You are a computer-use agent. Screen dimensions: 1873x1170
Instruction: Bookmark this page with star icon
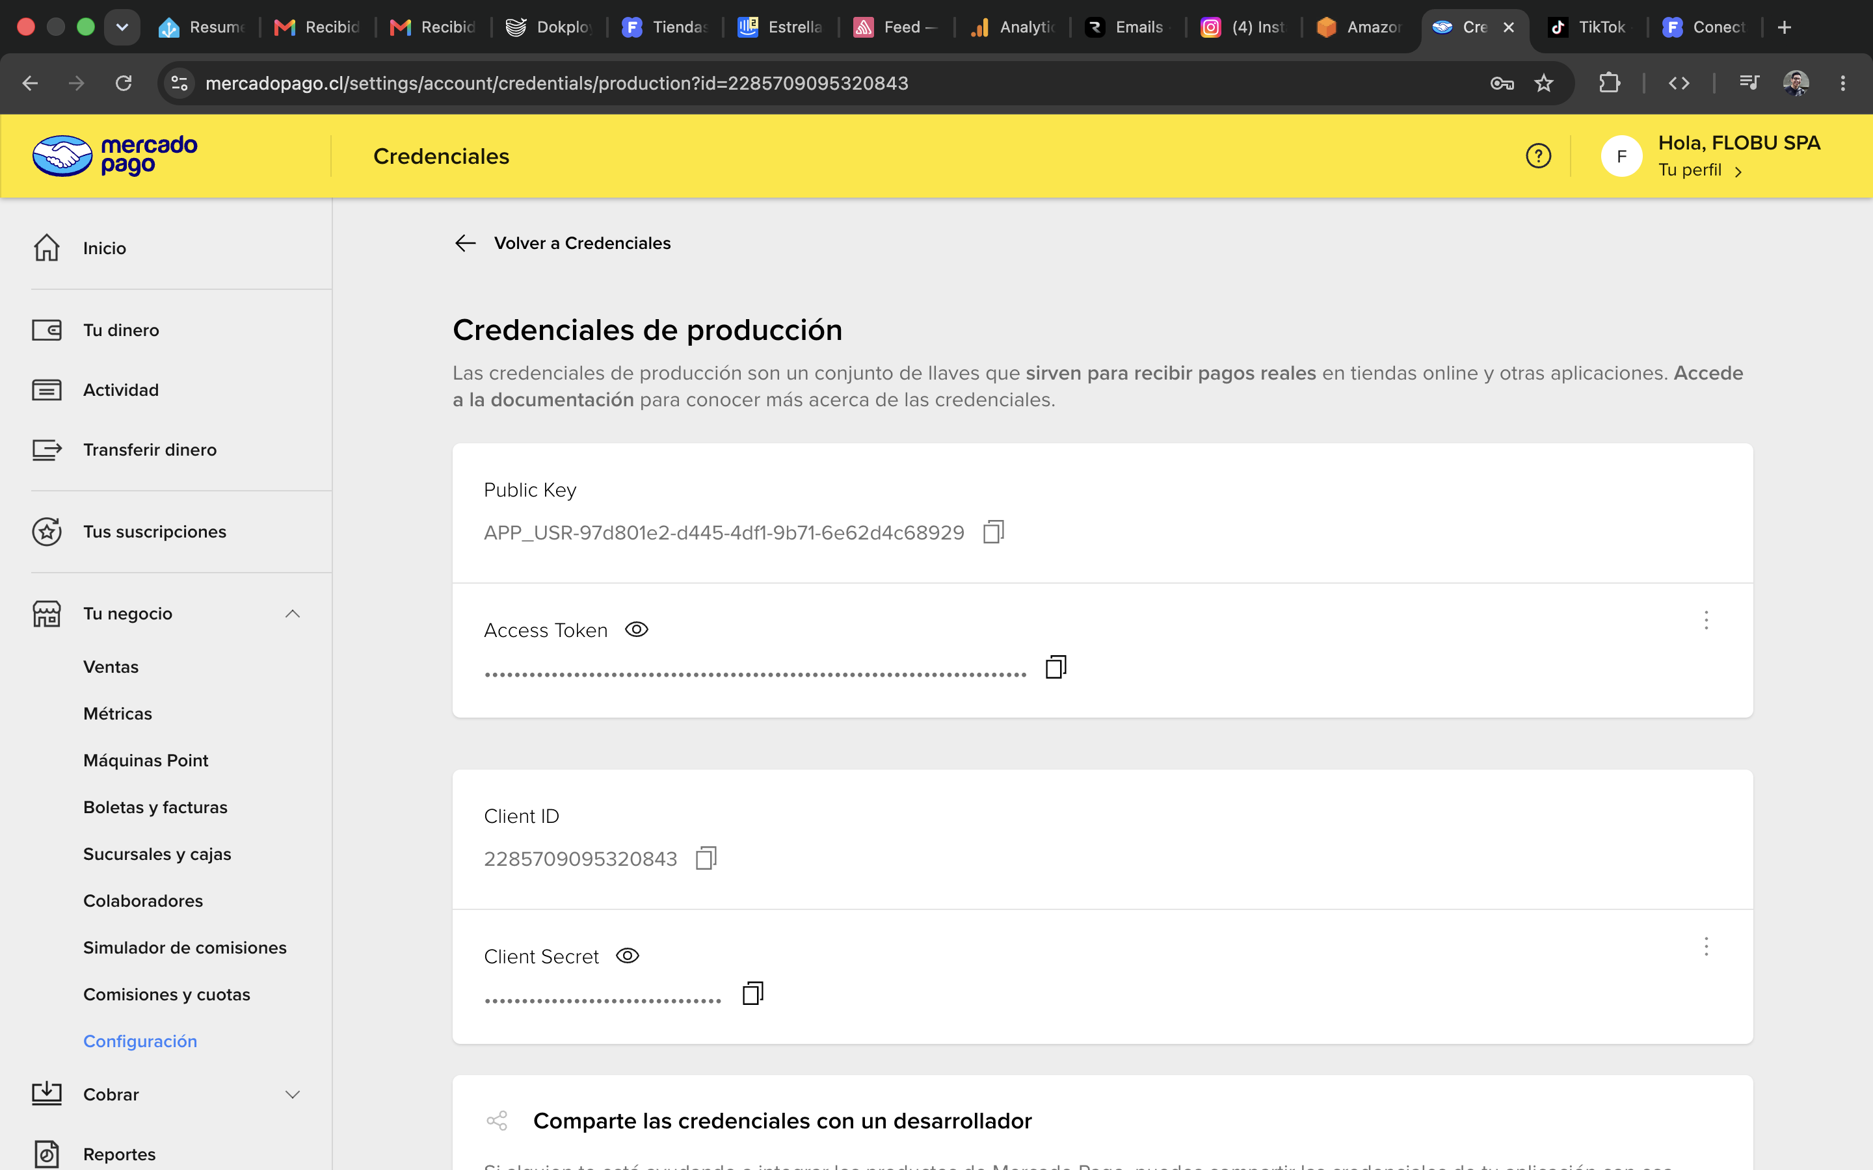click(1543, 83)
